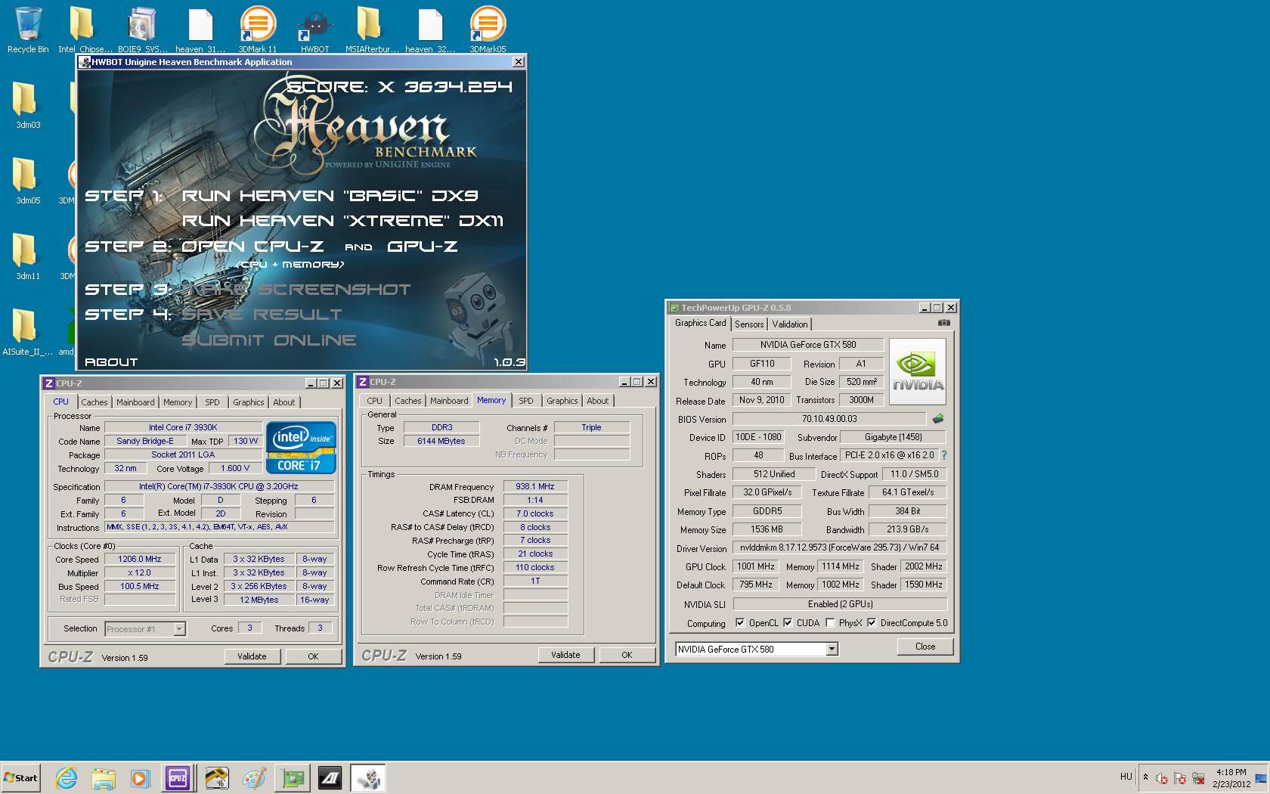This screenshot has width=1270, height=794.
Task: Click OK in the left CPU-Z window
Action: click(x=313, y=656)
